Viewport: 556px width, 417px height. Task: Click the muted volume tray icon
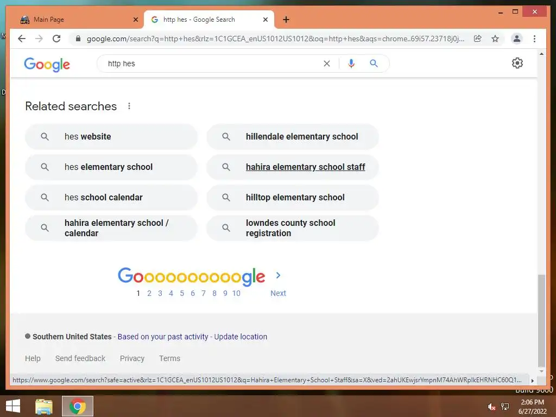point(491,407)
